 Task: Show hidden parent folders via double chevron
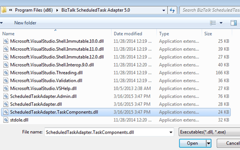(x=11, y=10)
